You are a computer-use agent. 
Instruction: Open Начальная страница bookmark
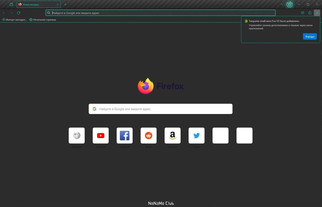click(43, 20)
